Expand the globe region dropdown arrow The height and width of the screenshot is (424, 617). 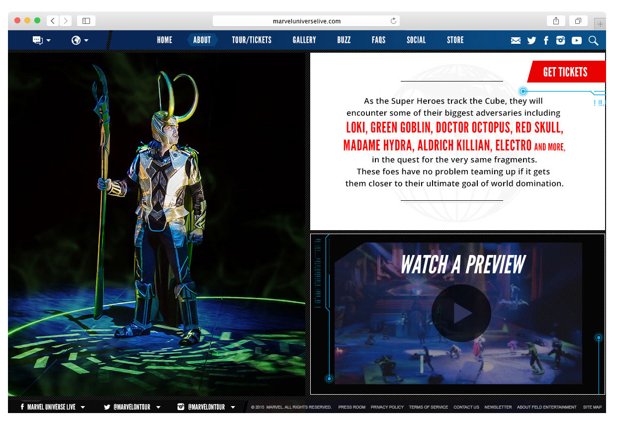pos(86,41)
